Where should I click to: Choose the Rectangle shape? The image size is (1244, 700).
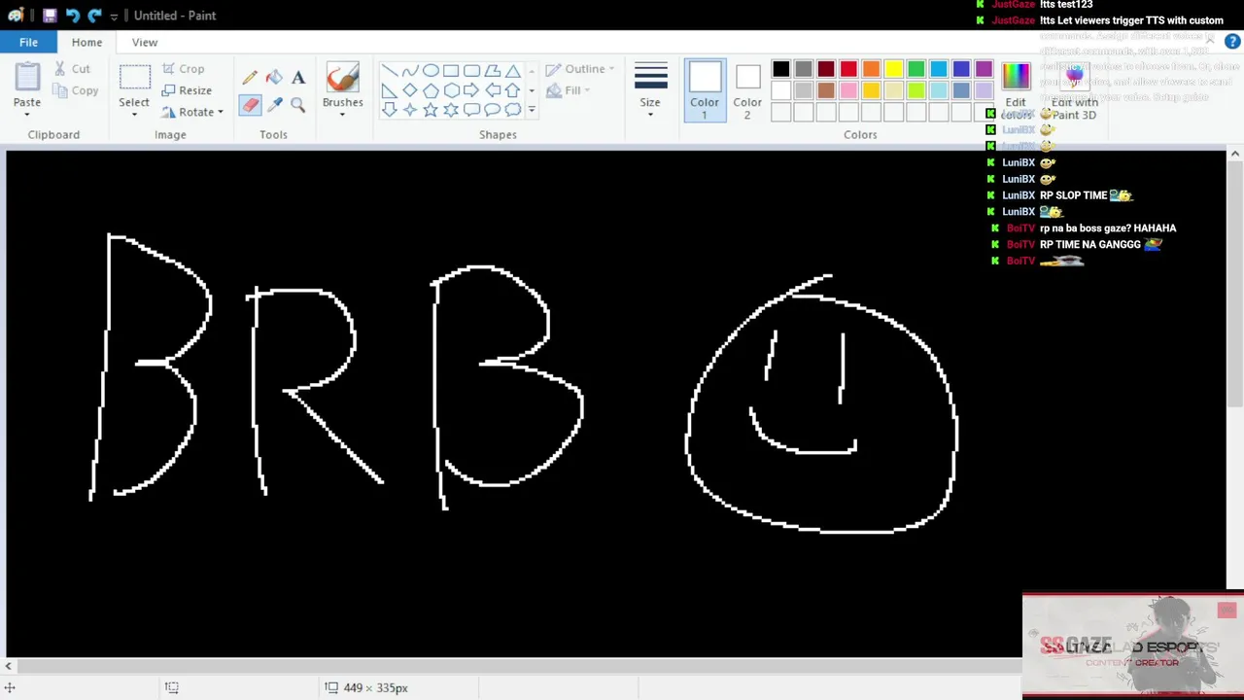[451, 71]
